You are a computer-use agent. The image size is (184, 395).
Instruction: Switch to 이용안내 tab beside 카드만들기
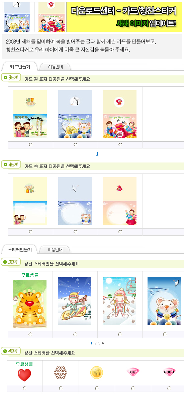[x=56, y=67]
